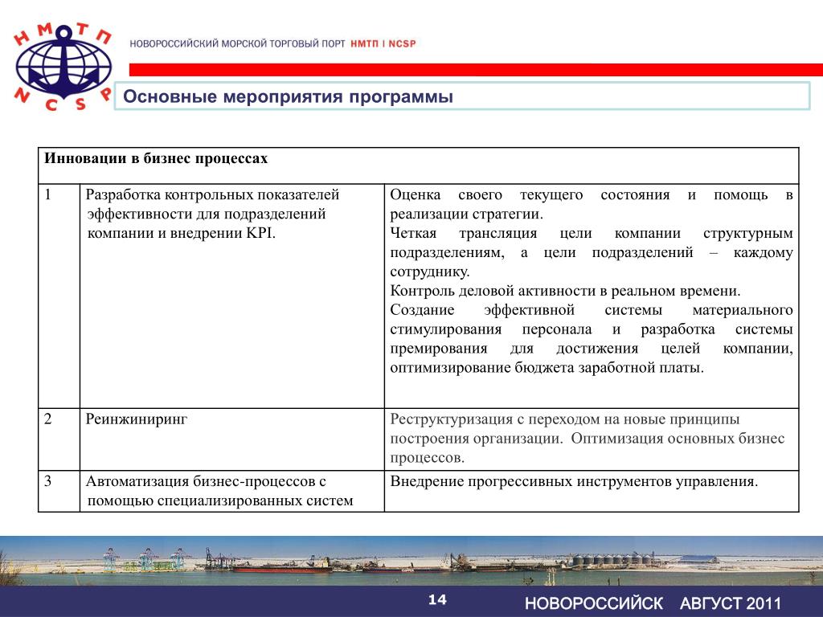Click line 'Создание эффективной системы материального'
823x617 pixels.
[592, 310]
